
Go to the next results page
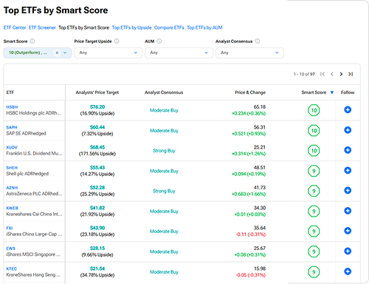pyautogui.click(x=341, y=74)
